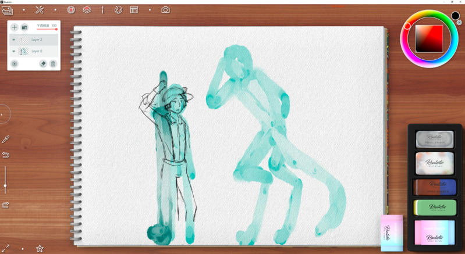Click the dot before the camera icon
Viewport: 465px width, 254px height.
click(x=150, y=10)
